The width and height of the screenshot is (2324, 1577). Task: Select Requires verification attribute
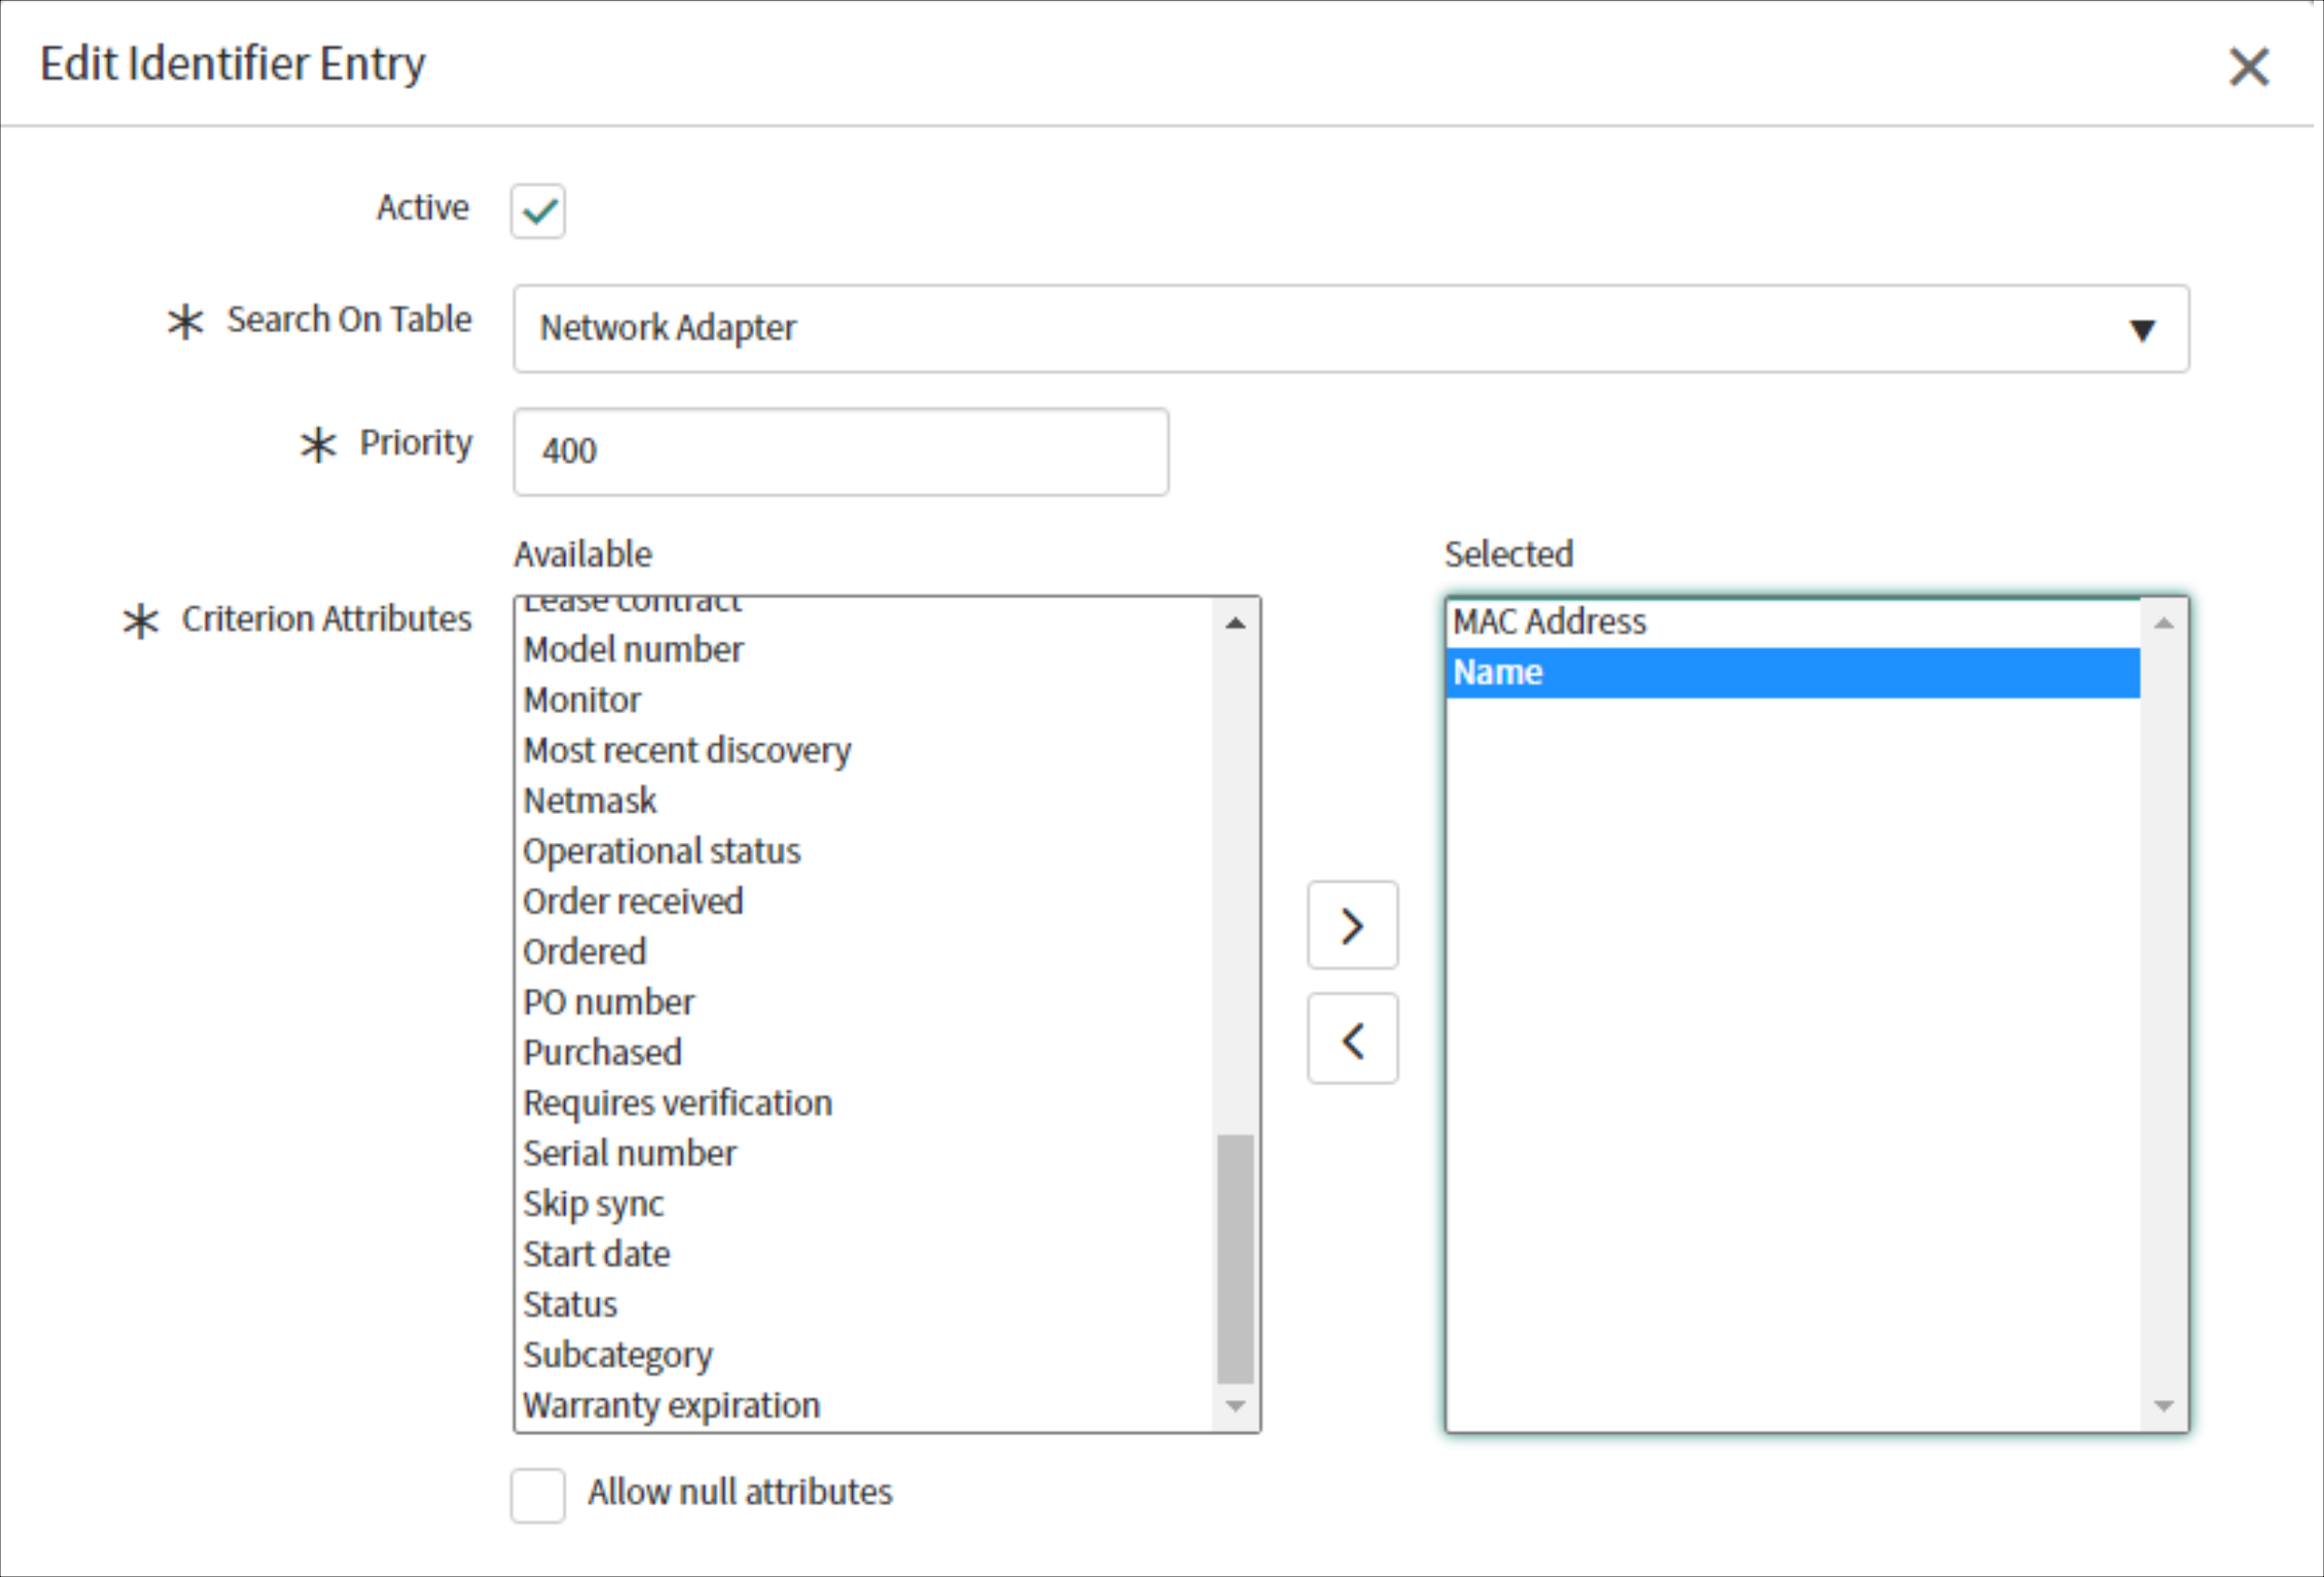[866, 1103]
